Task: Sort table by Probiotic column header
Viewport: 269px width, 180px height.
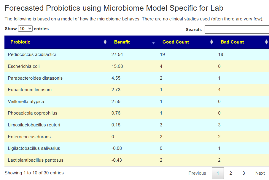Action: coord(20,42)
